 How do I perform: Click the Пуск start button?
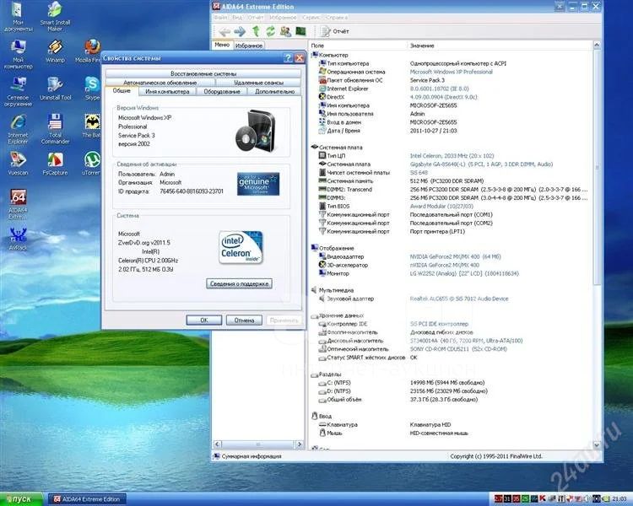[21, 499]
